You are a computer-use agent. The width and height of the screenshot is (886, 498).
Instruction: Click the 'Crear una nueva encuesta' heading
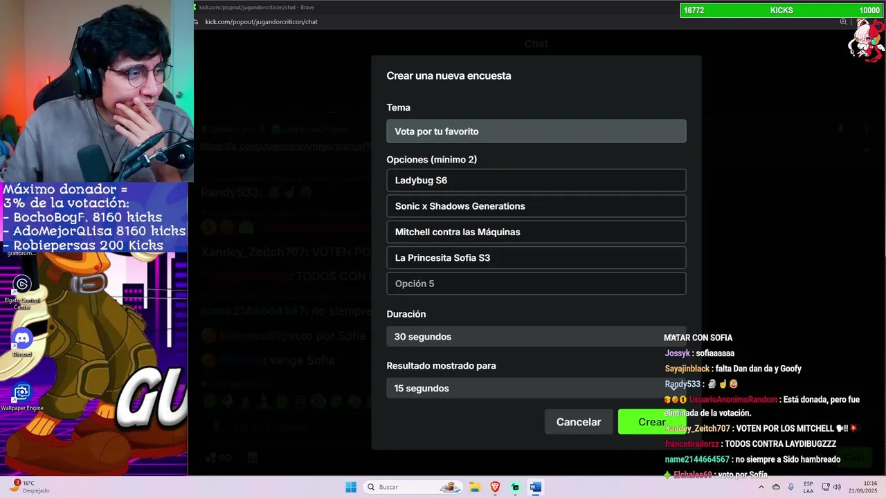click(449, 76)
